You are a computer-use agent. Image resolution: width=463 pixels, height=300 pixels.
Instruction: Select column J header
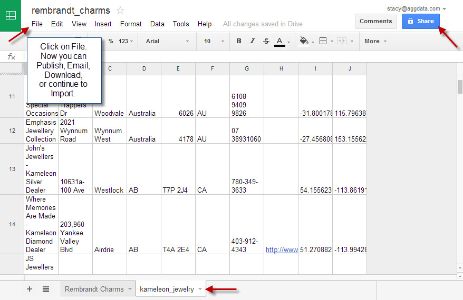pos(350,68)
